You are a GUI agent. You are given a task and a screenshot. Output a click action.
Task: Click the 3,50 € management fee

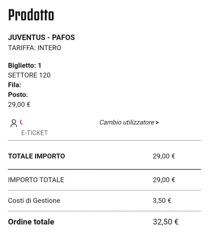click(162, 201)
